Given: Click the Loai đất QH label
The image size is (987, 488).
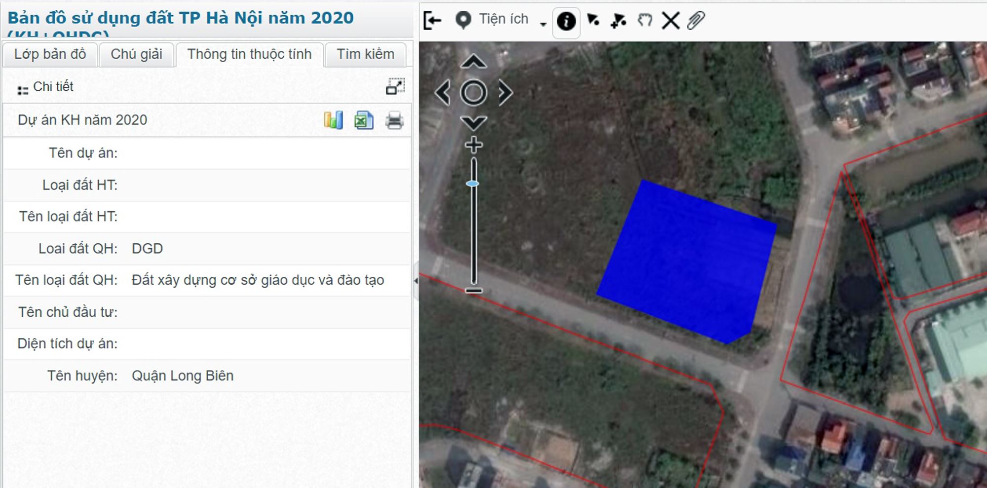Looking at the screenshot, I should 78,249.
